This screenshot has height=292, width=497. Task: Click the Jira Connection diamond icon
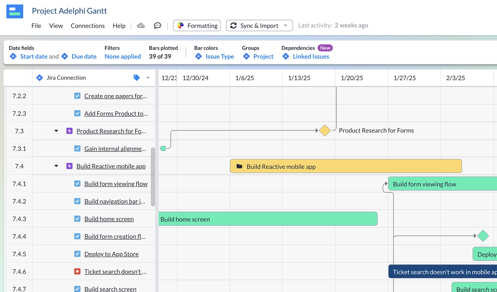point(40,78)
